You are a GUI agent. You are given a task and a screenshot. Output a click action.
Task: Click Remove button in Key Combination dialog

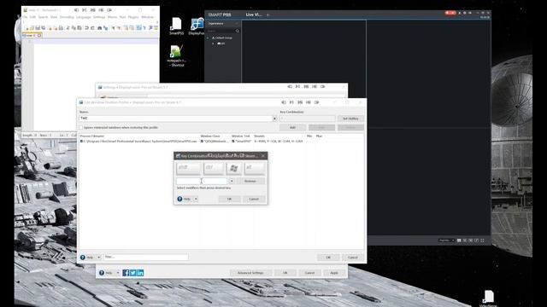click(x=250, y=181)
